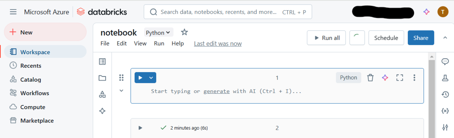Expand run options arrow in cell 1
Screen dimensions: 454x138
coord(151,78)
